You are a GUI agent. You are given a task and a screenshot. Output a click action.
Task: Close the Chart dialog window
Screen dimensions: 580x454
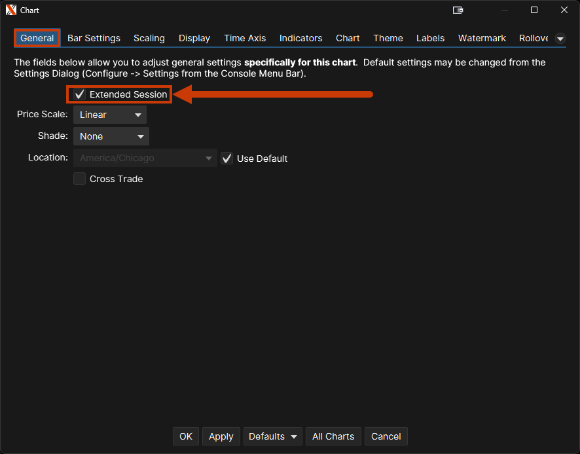564,10
